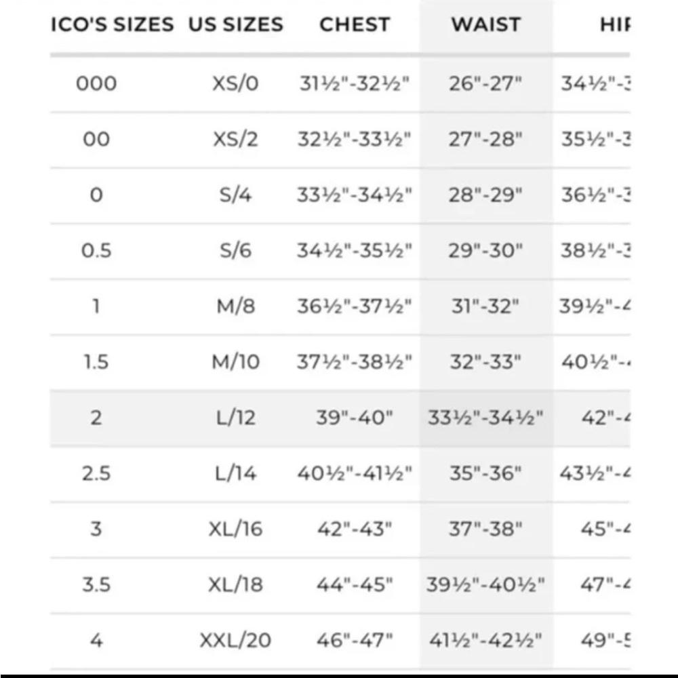This screenshot has height=678, width=678.
Task: Select the XS/2 size cell
Action: click(235, 140)
